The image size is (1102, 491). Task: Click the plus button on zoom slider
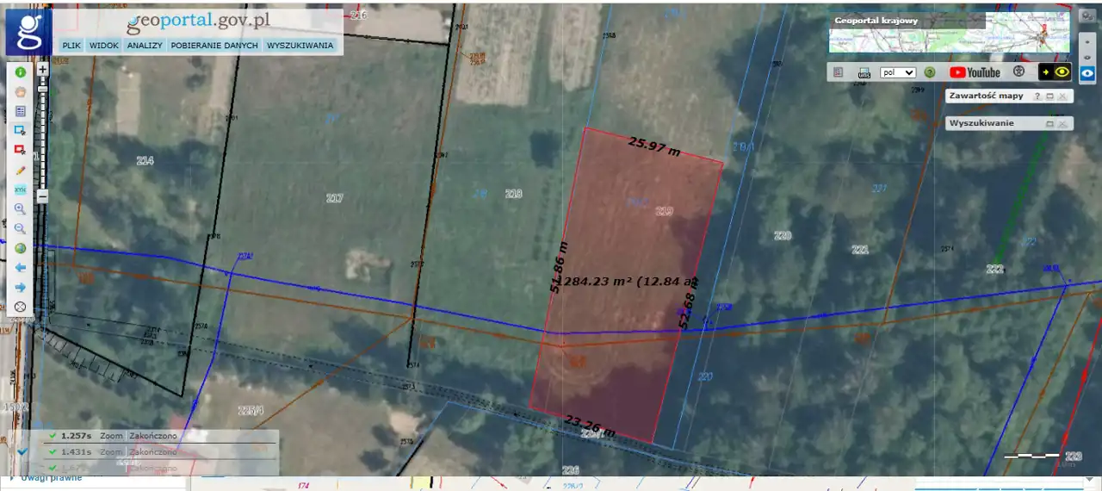pyautogui.click(x=42, y=68)
